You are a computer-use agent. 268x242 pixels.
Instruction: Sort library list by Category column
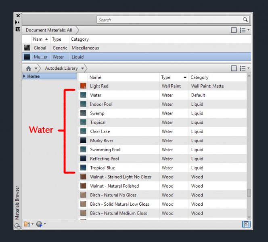coord(218,77)
